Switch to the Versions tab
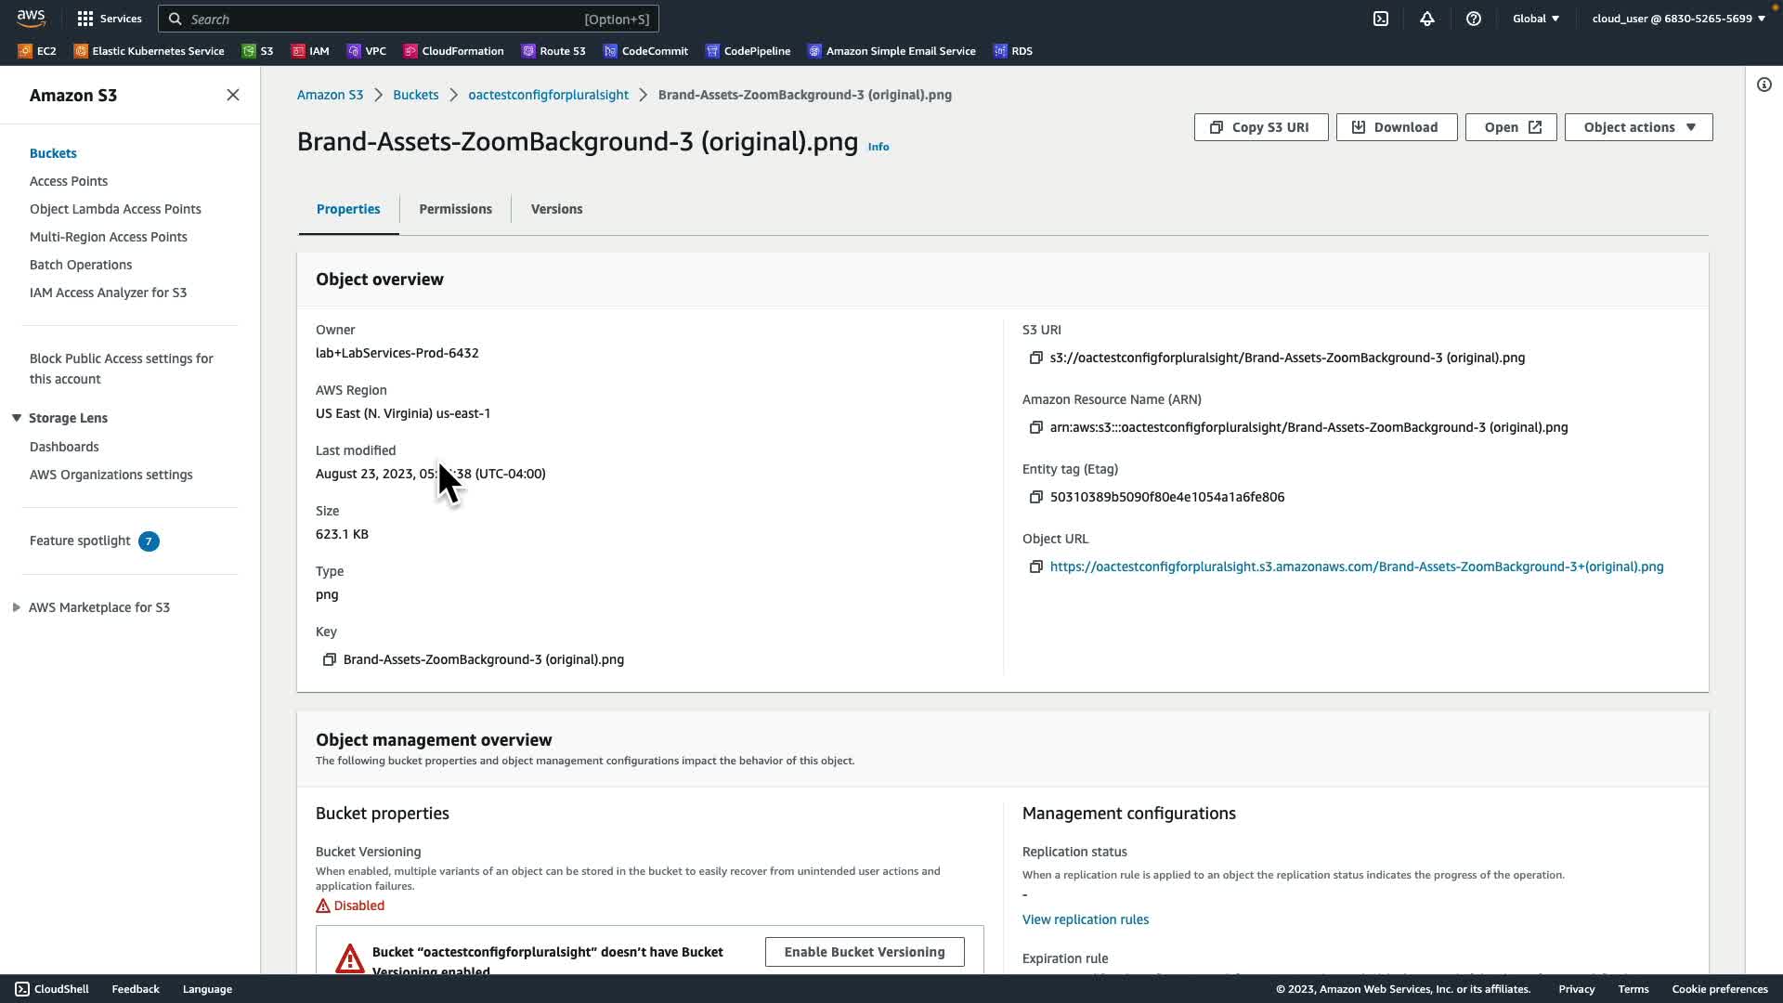Viewport: 1783px width, 1003px height. pyautogui.click(x=556, y=209)
